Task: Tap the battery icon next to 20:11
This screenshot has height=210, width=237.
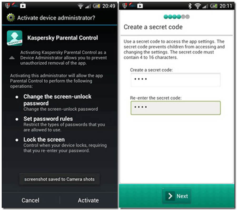Action: 214,6
